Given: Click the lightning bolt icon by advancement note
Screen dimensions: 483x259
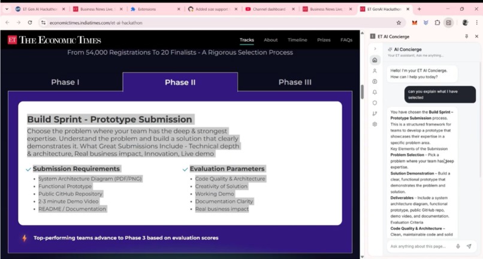Looking at the screenshot, I should pyautogui.click(x=25, y=238).
